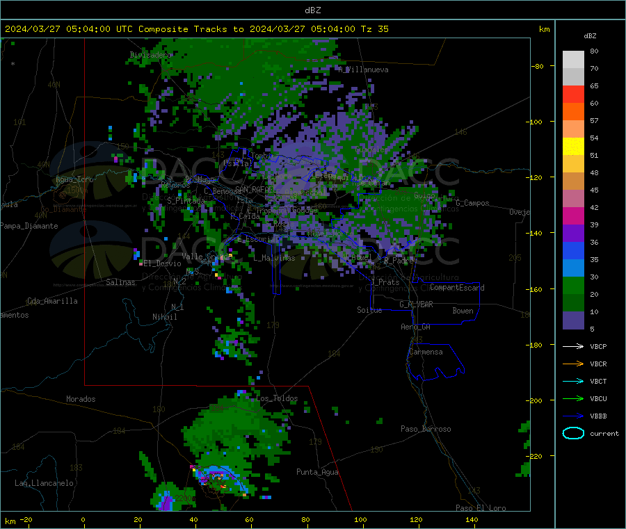
Task: Click the 'Paso_El_Loro' map label
Action: (x=481, y=508)
